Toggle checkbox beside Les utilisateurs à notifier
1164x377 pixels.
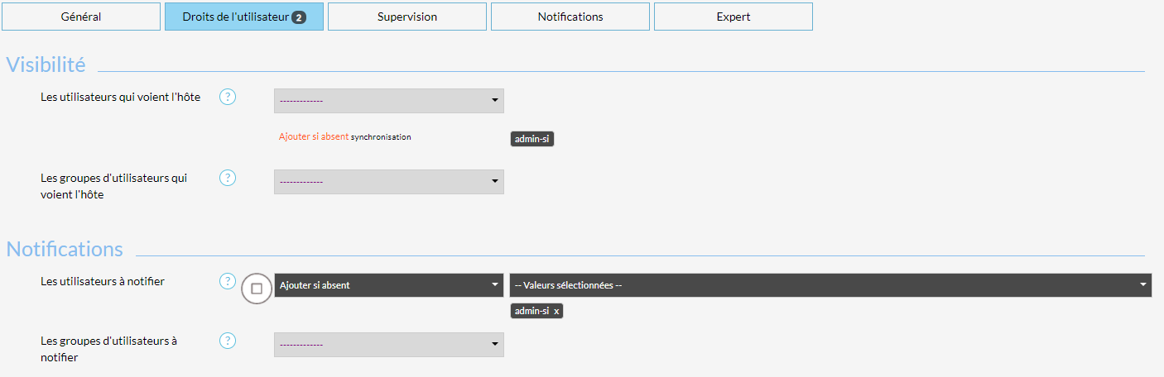click(x=257, y=289)
